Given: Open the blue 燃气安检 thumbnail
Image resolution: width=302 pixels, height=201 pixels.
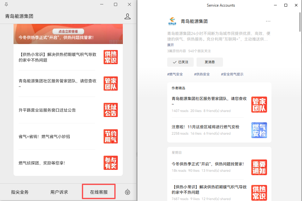Looking at the screenshot, I should (x=259, y=130).
